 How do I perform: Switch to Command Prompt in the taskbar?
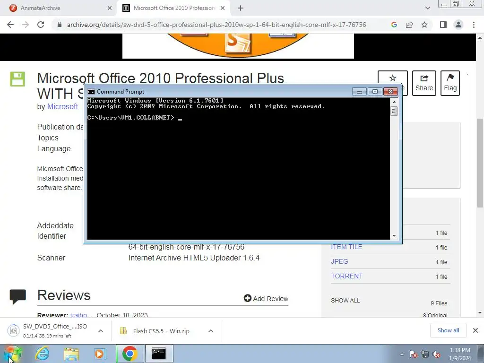click(159, 354)
